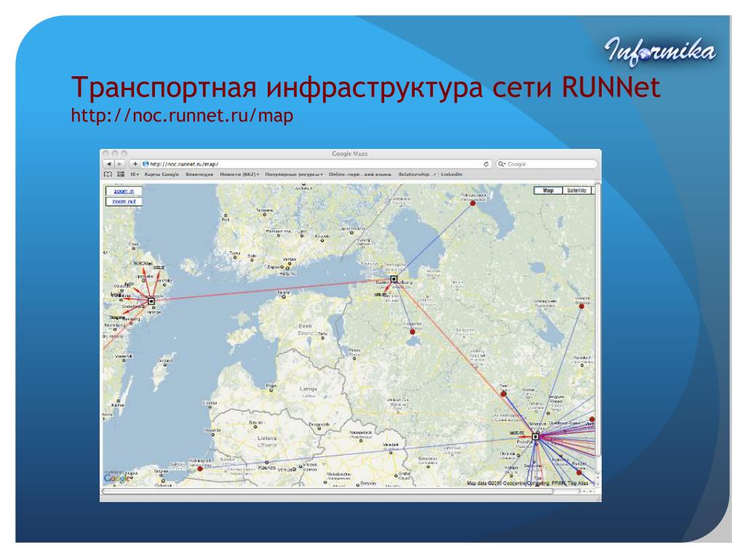
Task: Click the Tver red node marker
Action: (503, 394)
